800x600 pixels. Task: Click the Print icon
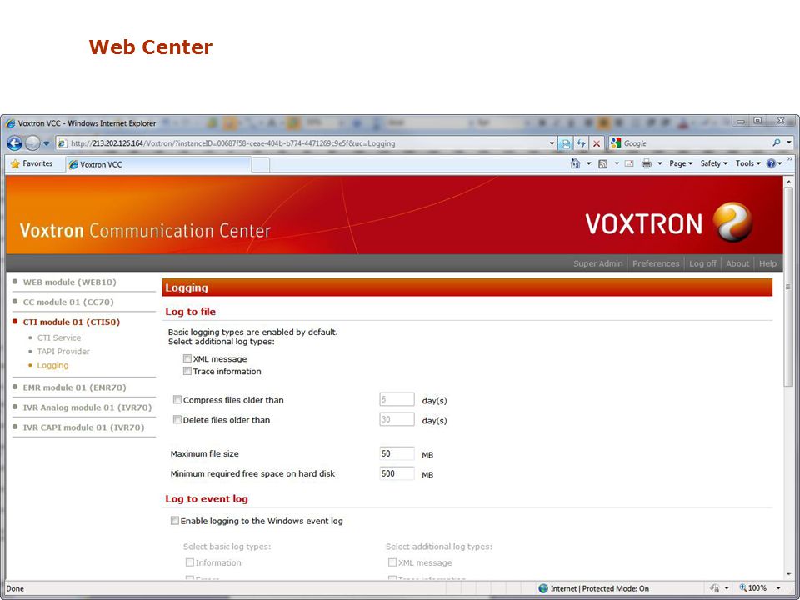pyautogui.click(x=647, y=164)
